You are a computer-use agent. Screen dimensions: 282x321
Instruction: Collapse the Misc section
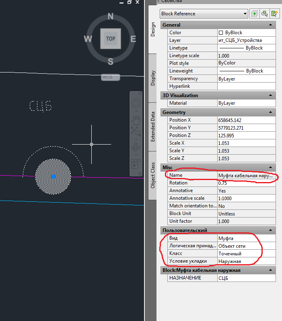pos(271,167)
